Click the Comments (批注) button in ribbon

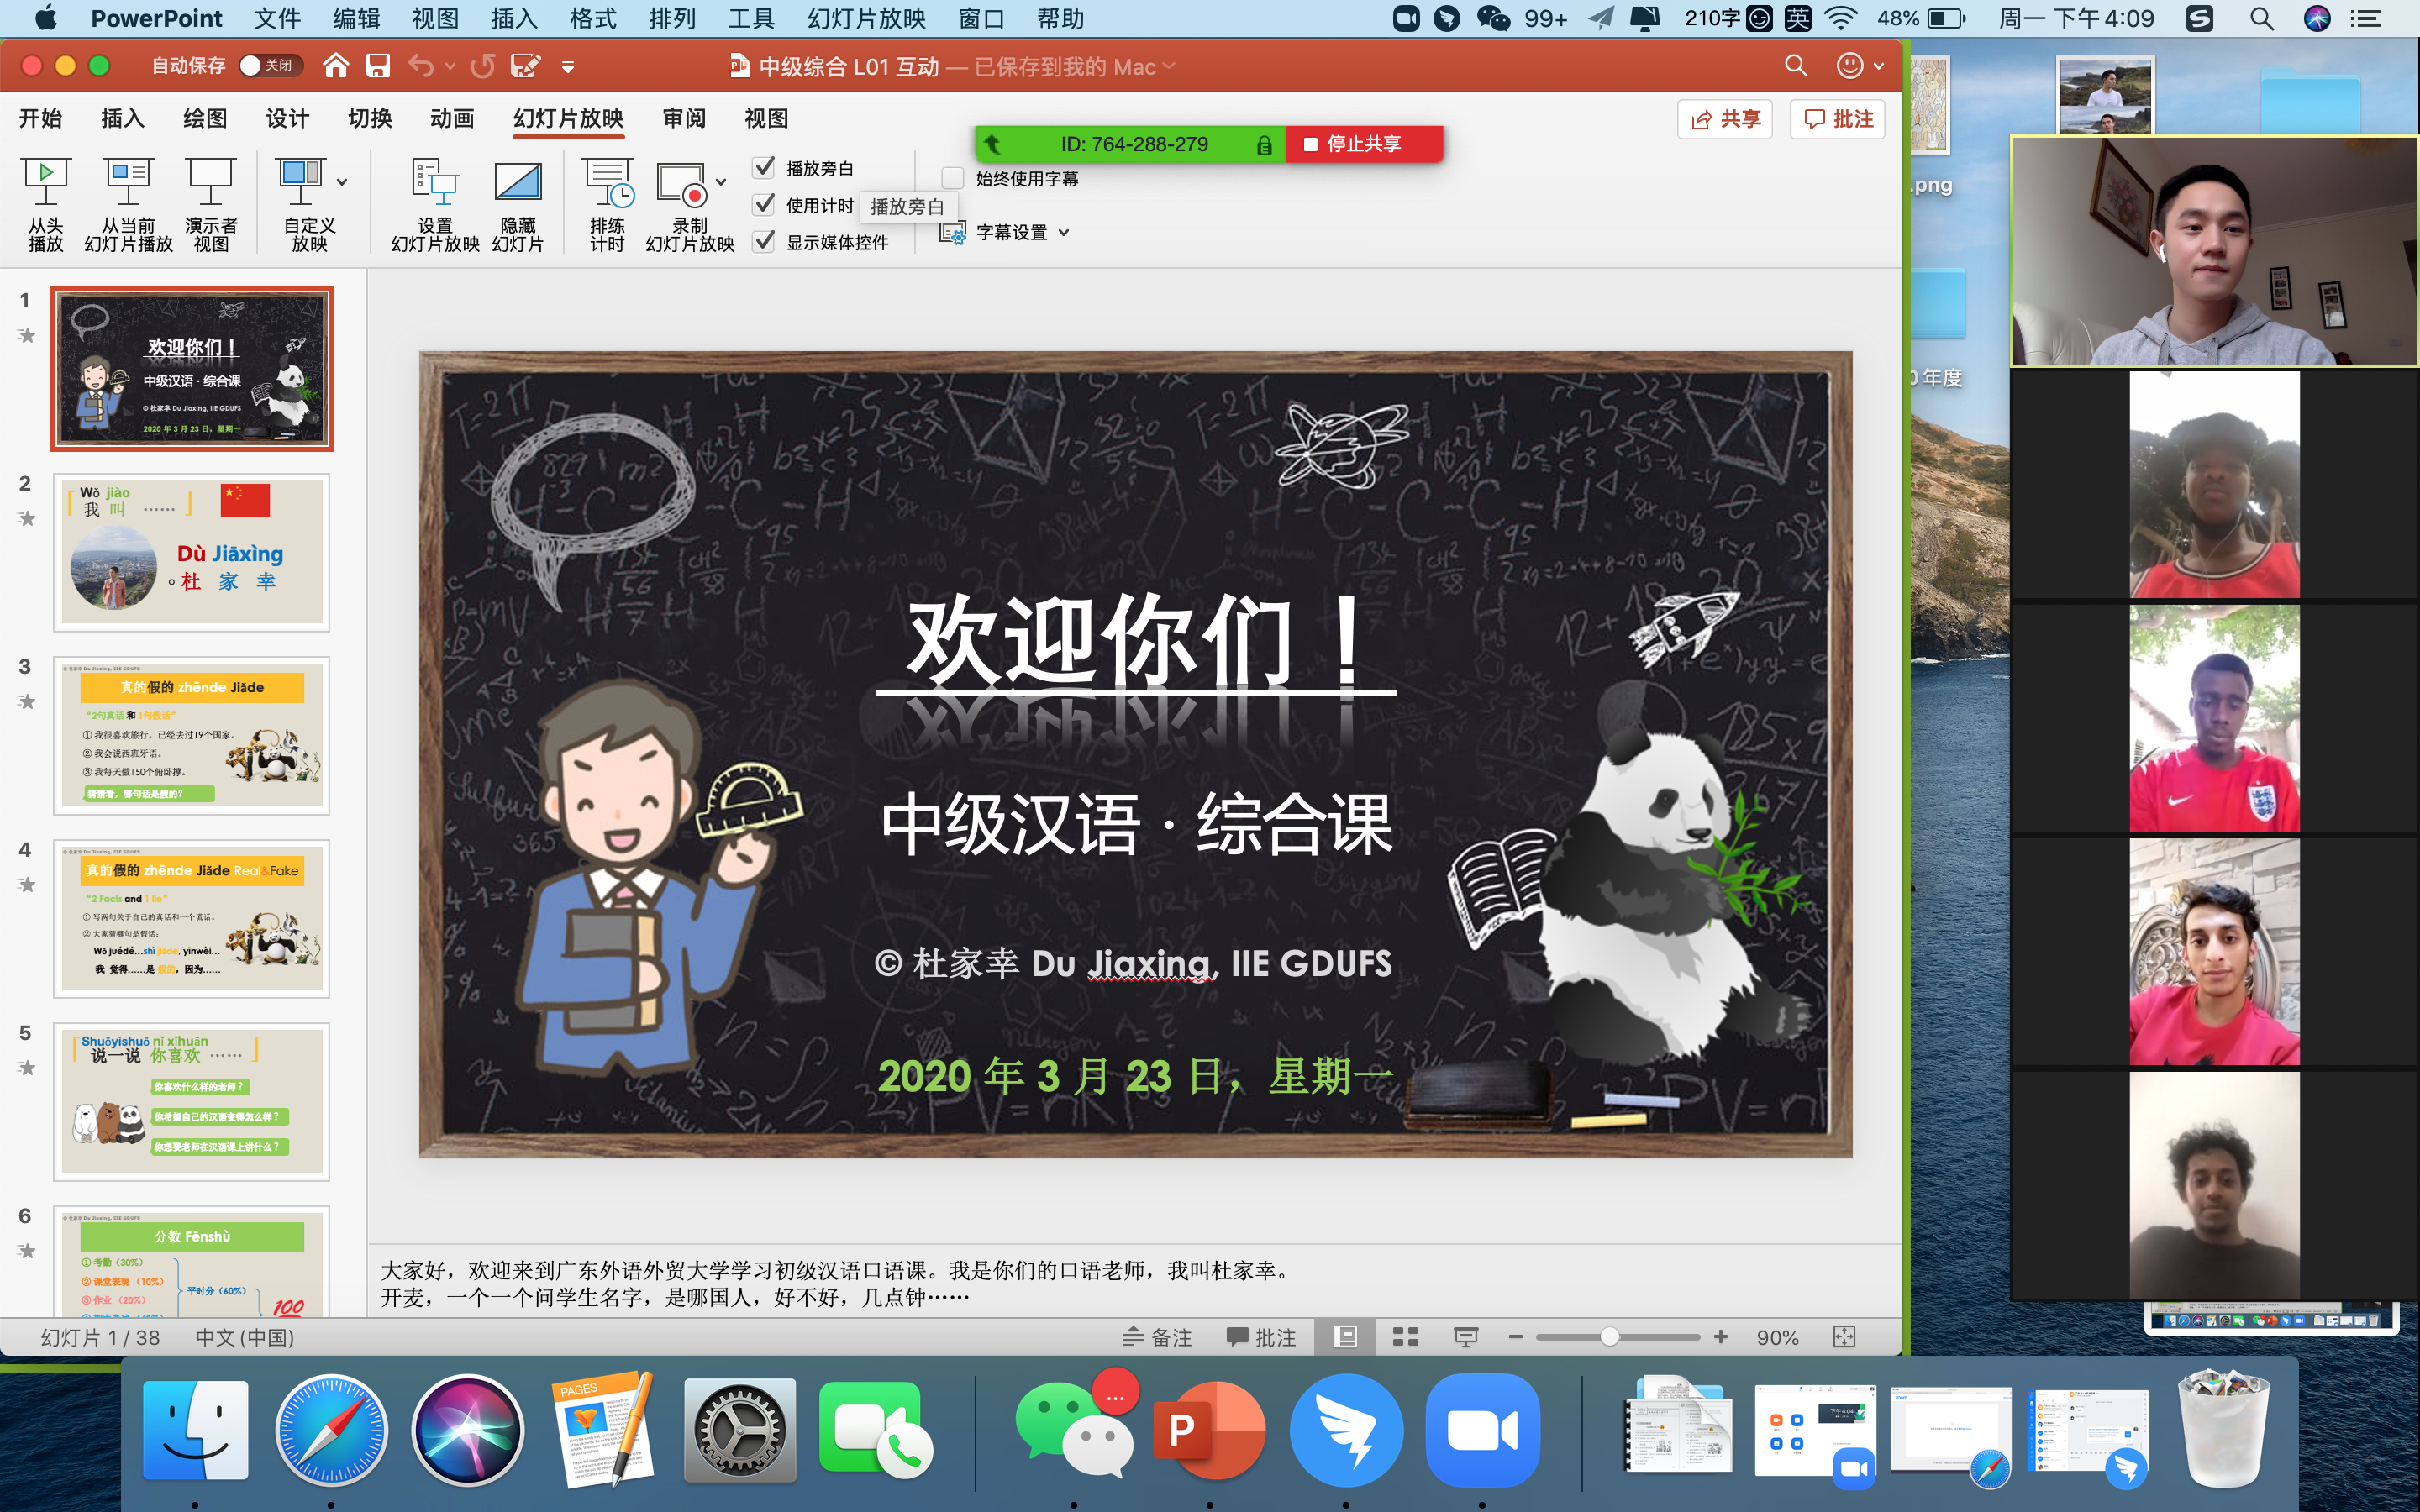tap(1838, 119)
